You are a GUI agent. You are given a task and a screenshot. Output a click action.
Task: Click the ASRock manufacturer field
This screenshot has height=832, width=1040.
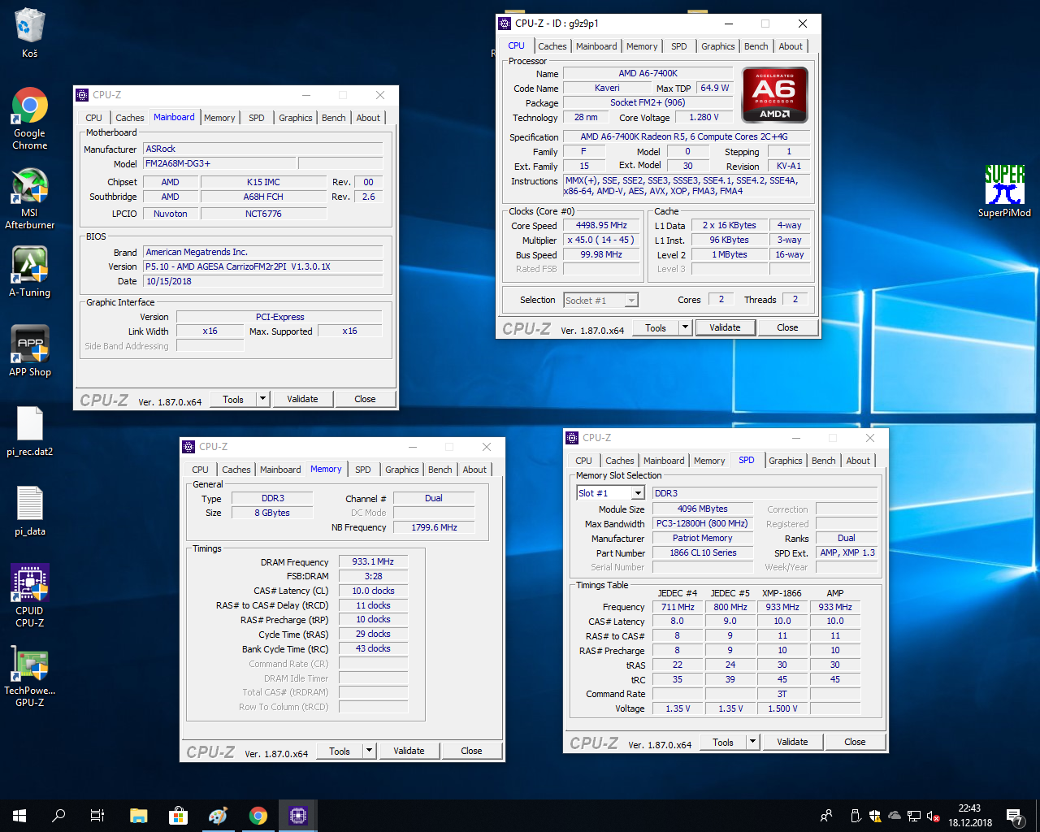click(262, 149)
